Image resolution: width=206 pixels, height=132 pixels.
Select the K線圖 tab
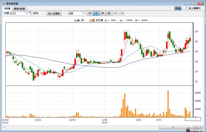[7, 9]
